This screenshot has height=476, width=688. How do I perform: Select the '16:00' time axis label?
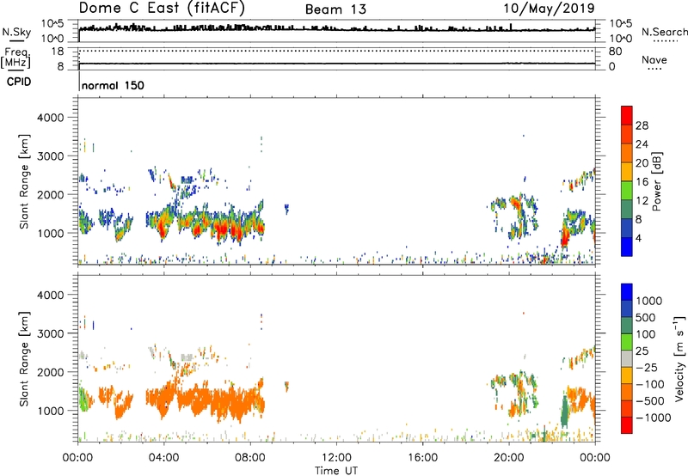tap(422, 458)
